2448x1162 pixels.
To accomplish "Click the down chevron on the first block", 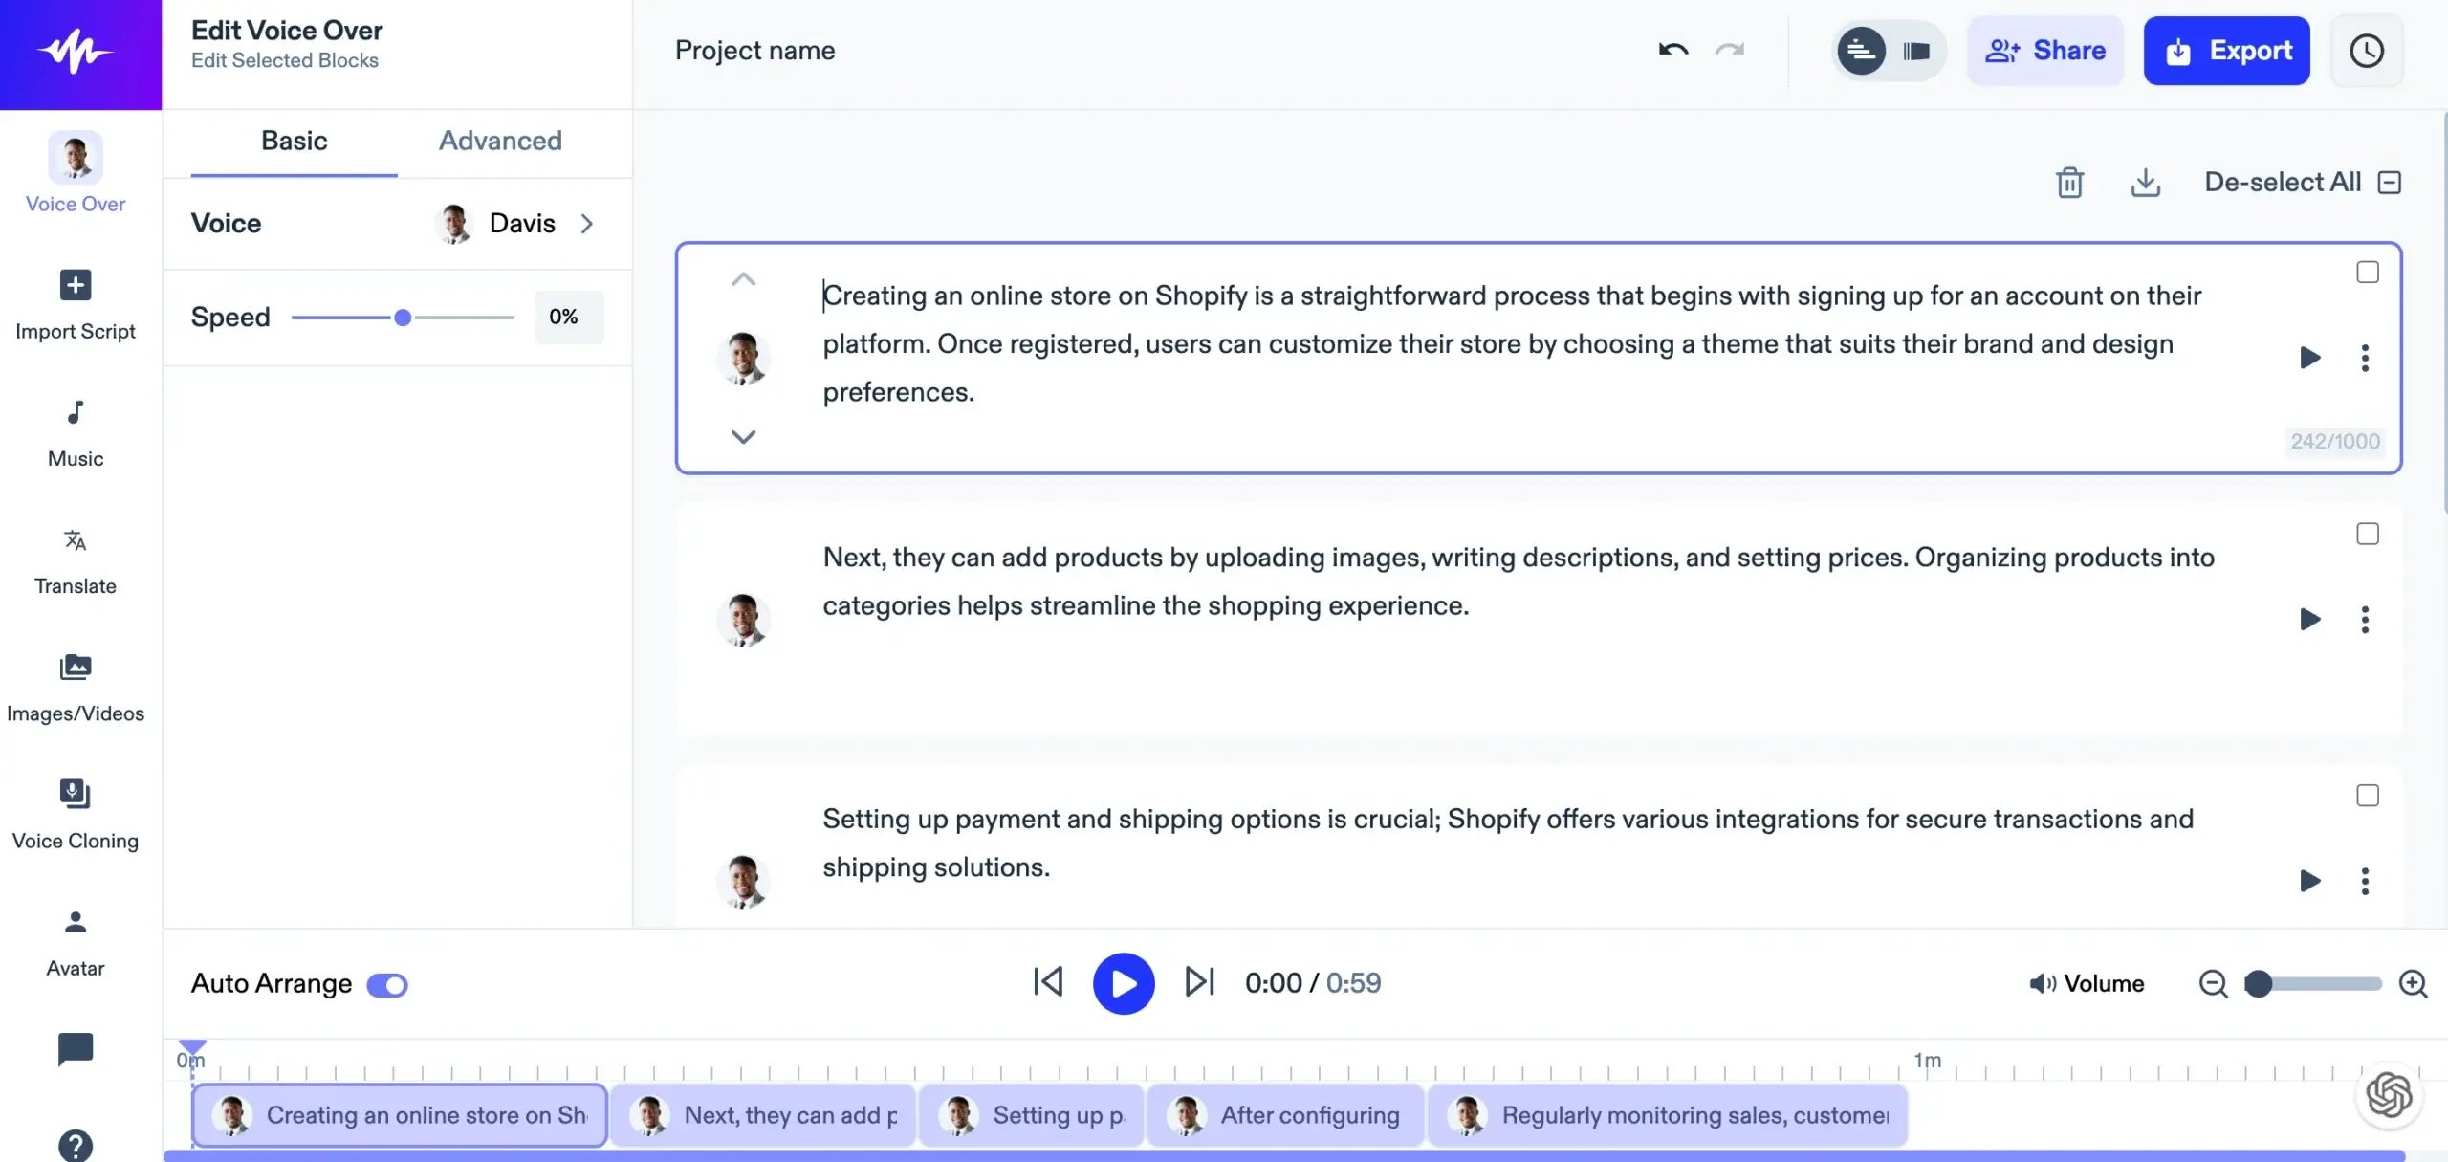I will pos(743,437).
